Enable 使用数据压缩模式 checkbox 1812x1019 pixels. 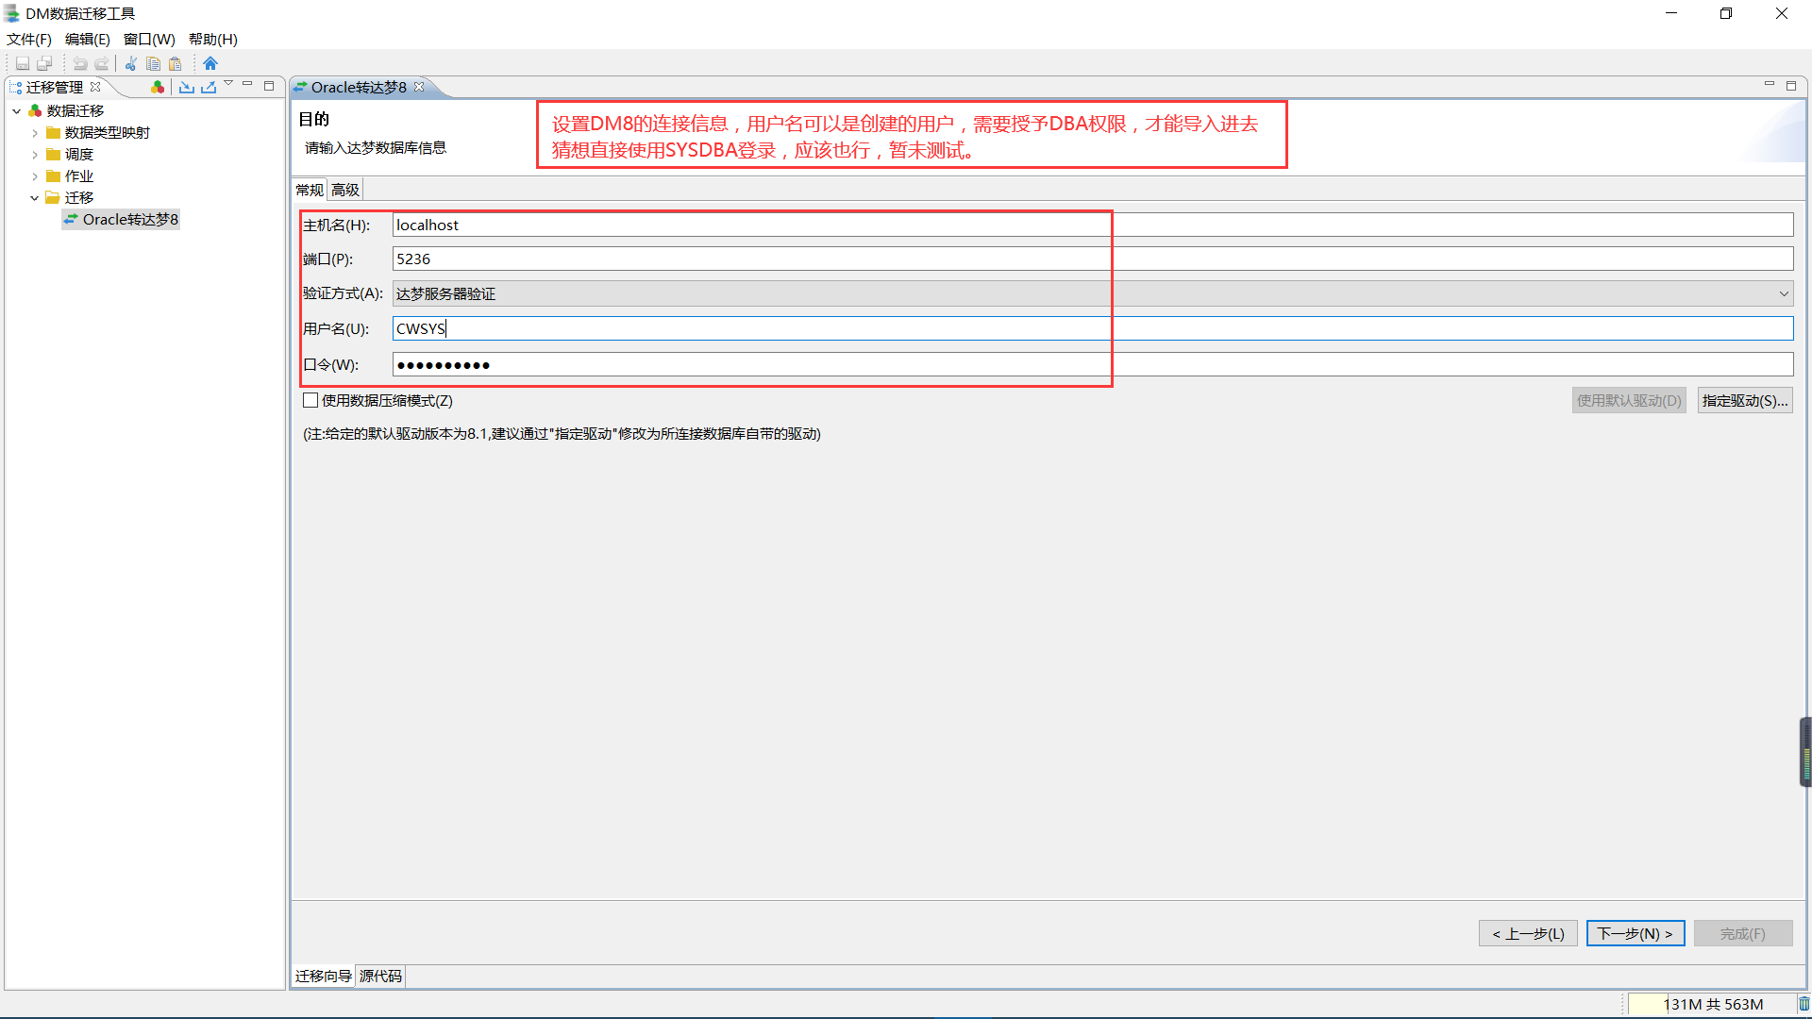tap(310, 400)
